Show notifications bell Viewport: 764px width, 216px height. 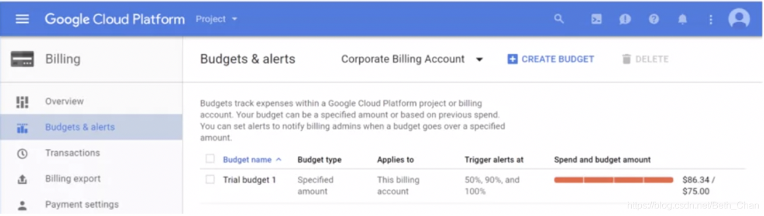[x=682, y=19]
